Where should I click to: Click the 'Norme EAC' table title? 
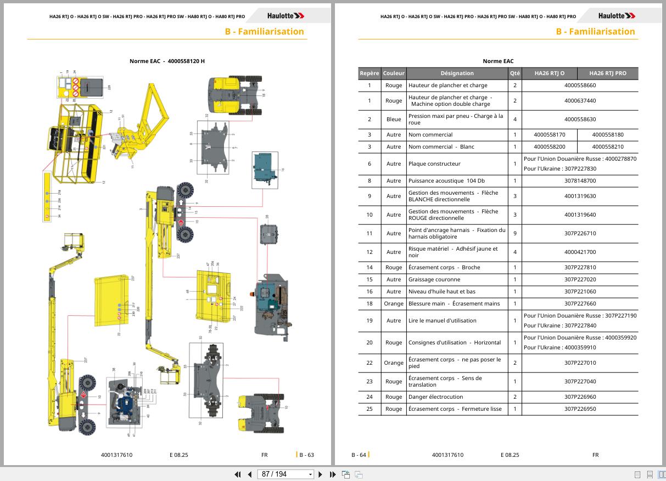tap(498, 61)
